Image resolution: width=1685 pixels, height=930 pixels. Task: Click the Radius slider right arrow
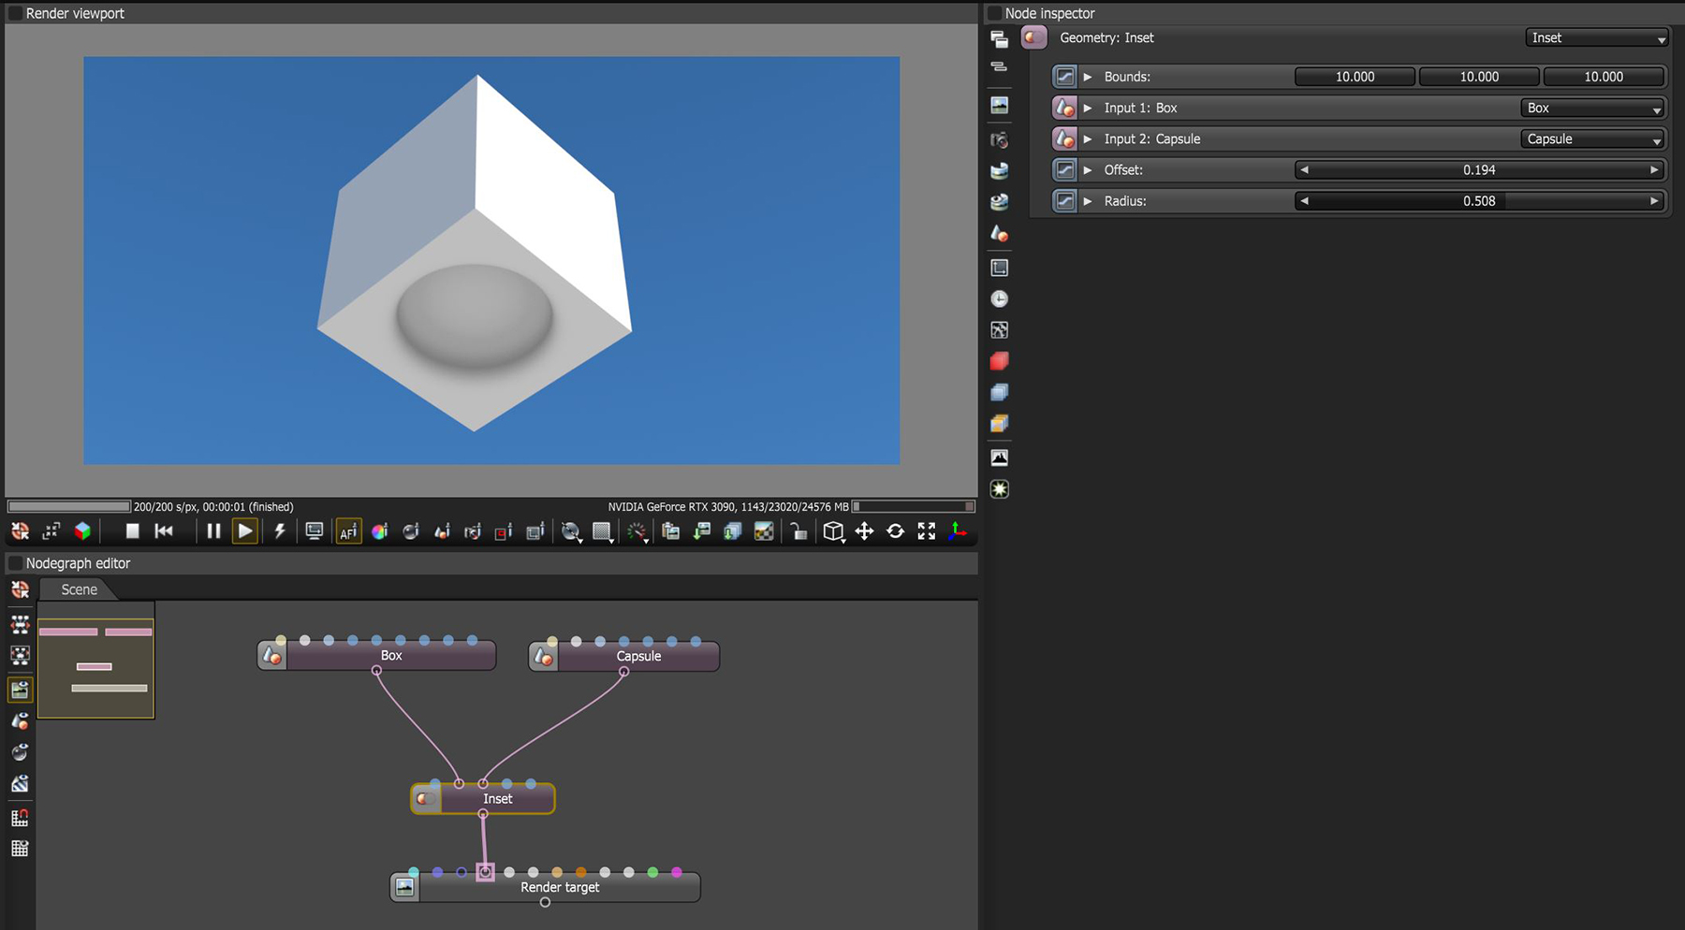[x=1654, y=201]
